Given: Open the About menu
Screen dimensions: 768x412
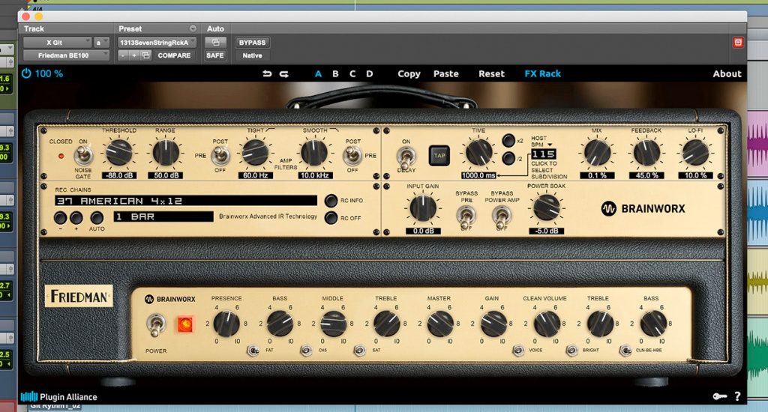Looking at the screenshot, I should click(x=727, y=74).
